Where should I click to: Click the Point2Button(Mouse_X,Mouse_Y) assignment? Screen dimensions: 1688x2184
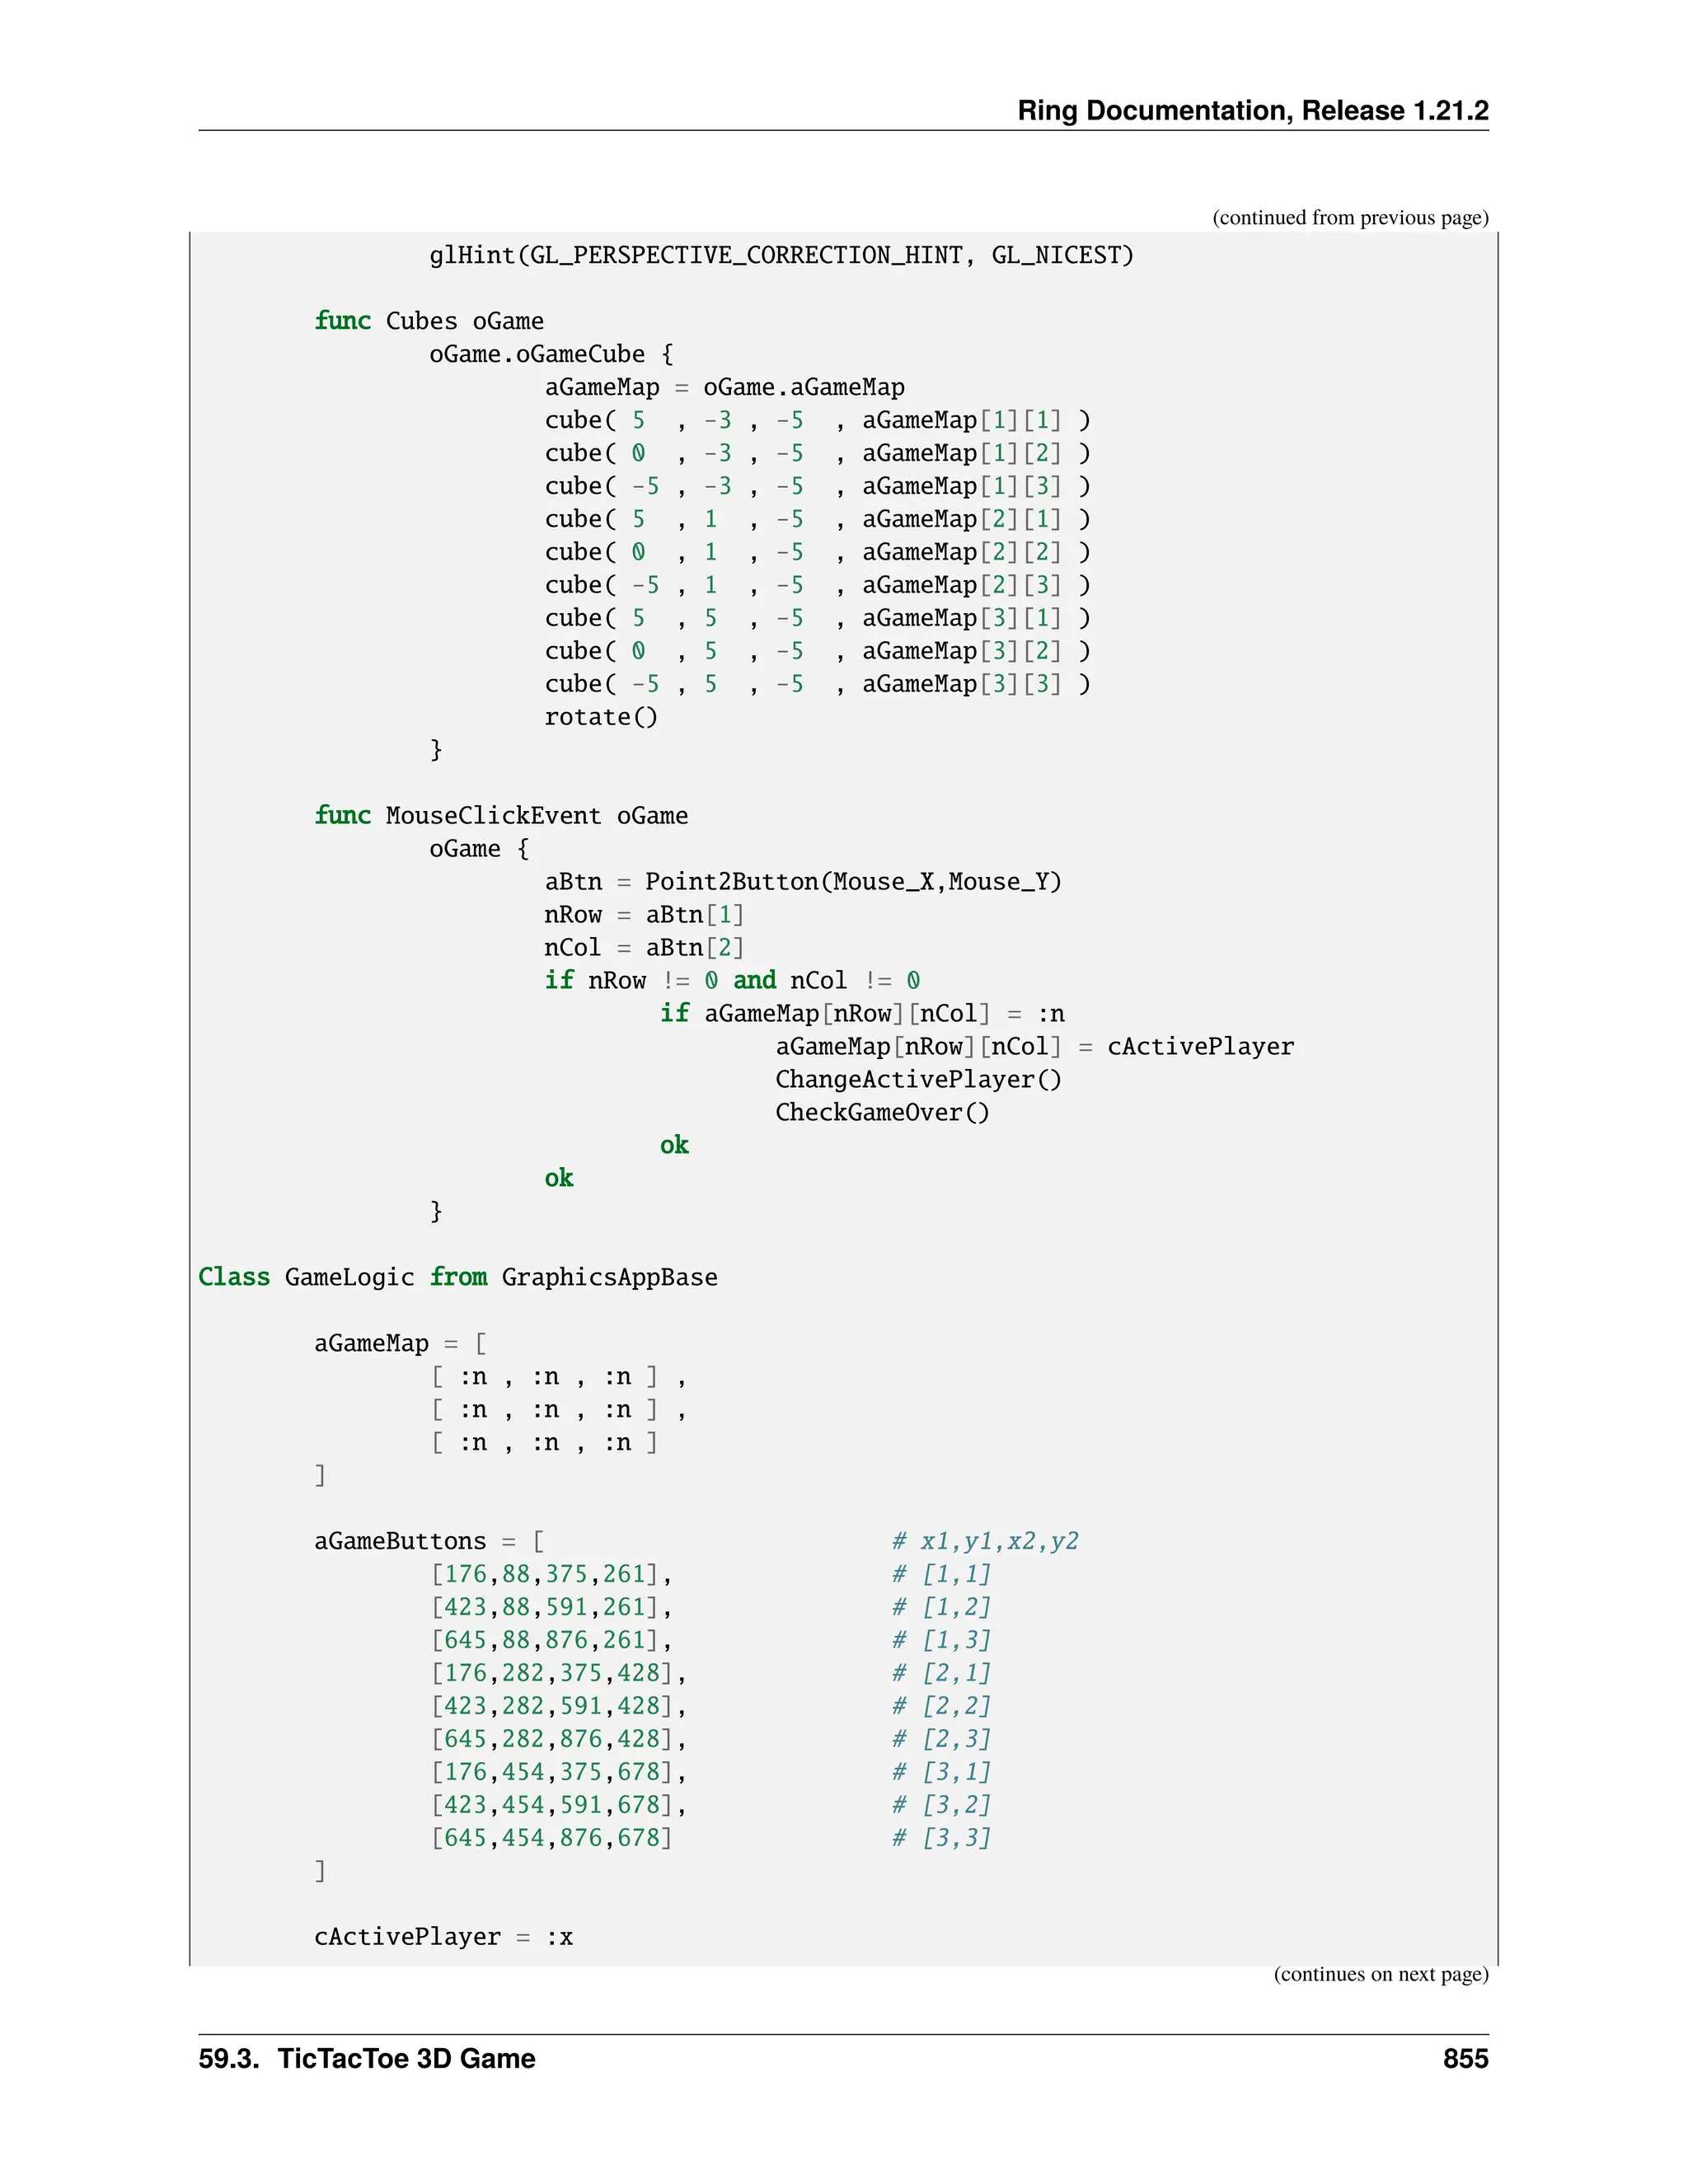(x=803, y=882)
